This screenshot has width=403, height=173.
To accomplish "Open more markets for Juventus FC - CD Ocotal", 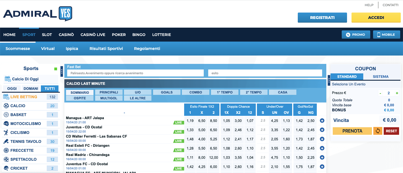I will 322,167.
